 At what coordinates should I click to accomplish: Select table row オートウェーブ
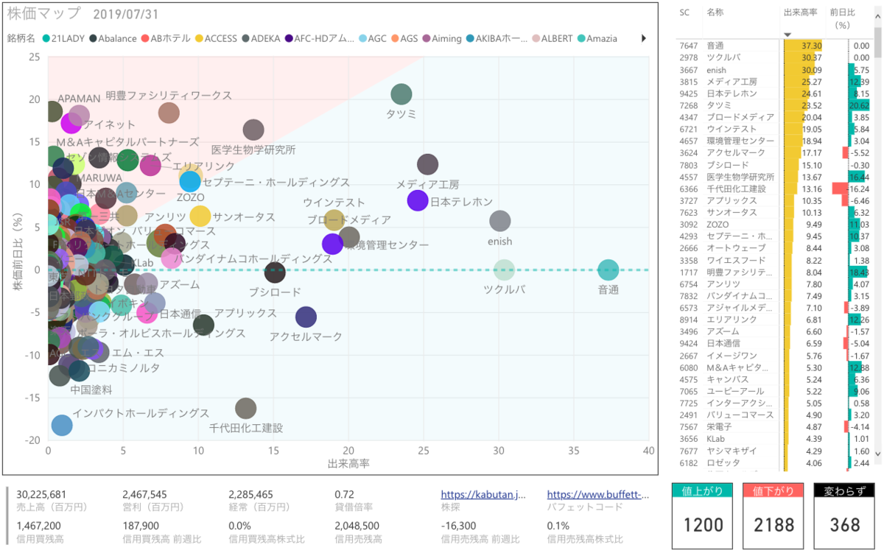(x=773, y=248)
